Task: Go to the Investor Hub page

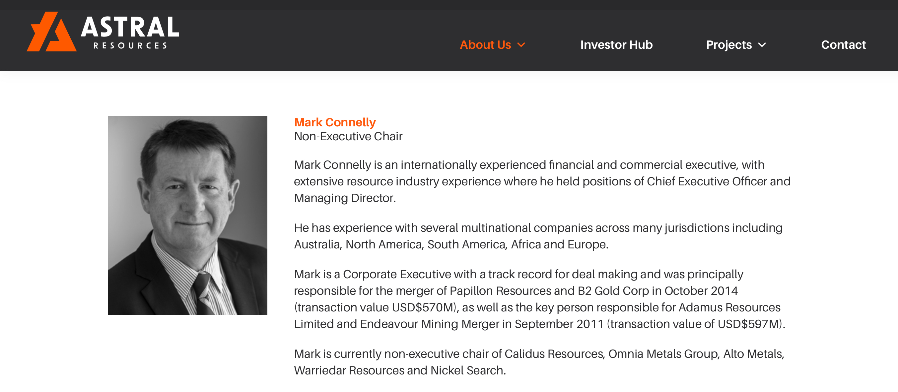Action: point(616,44)
